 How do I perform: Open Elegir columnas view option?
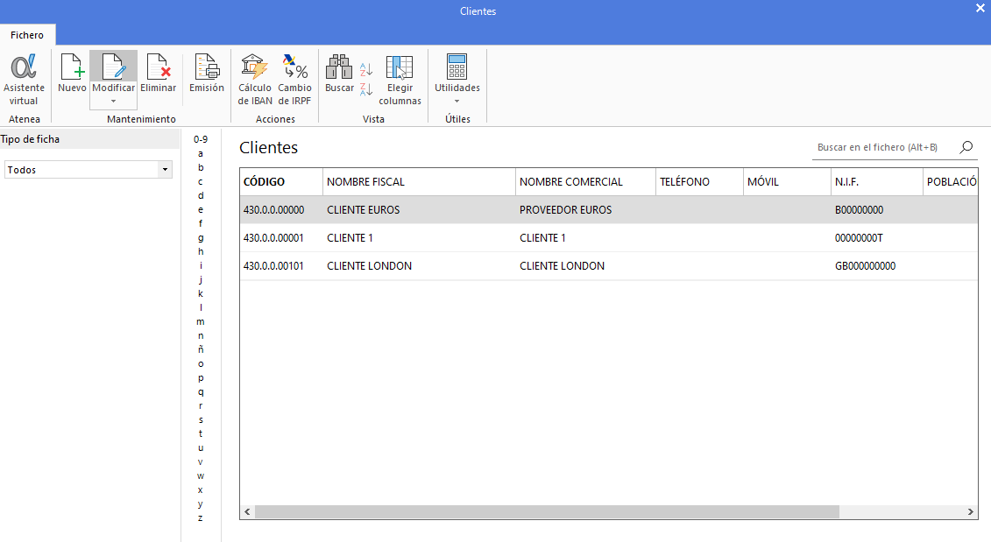(x=400, y=81)
